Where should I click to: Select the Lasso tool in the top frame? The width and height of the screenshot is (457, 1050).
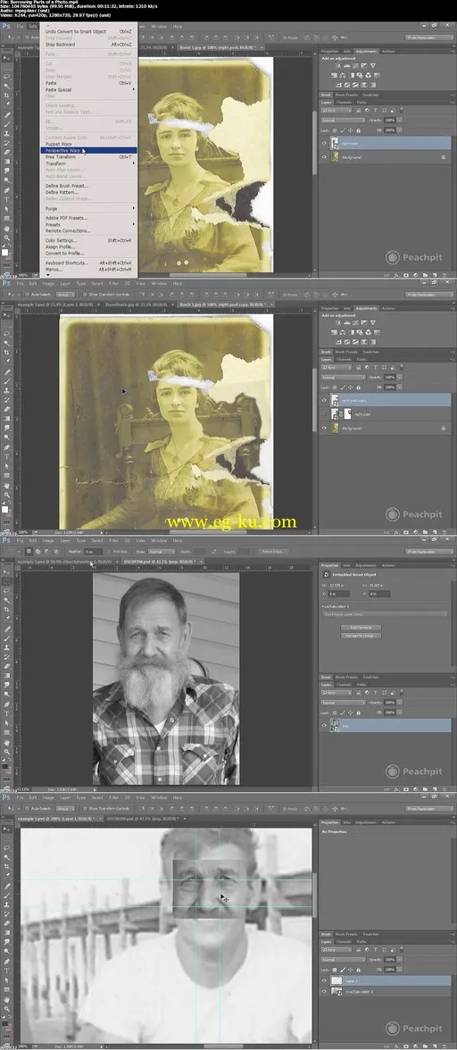tap(6, 77)
